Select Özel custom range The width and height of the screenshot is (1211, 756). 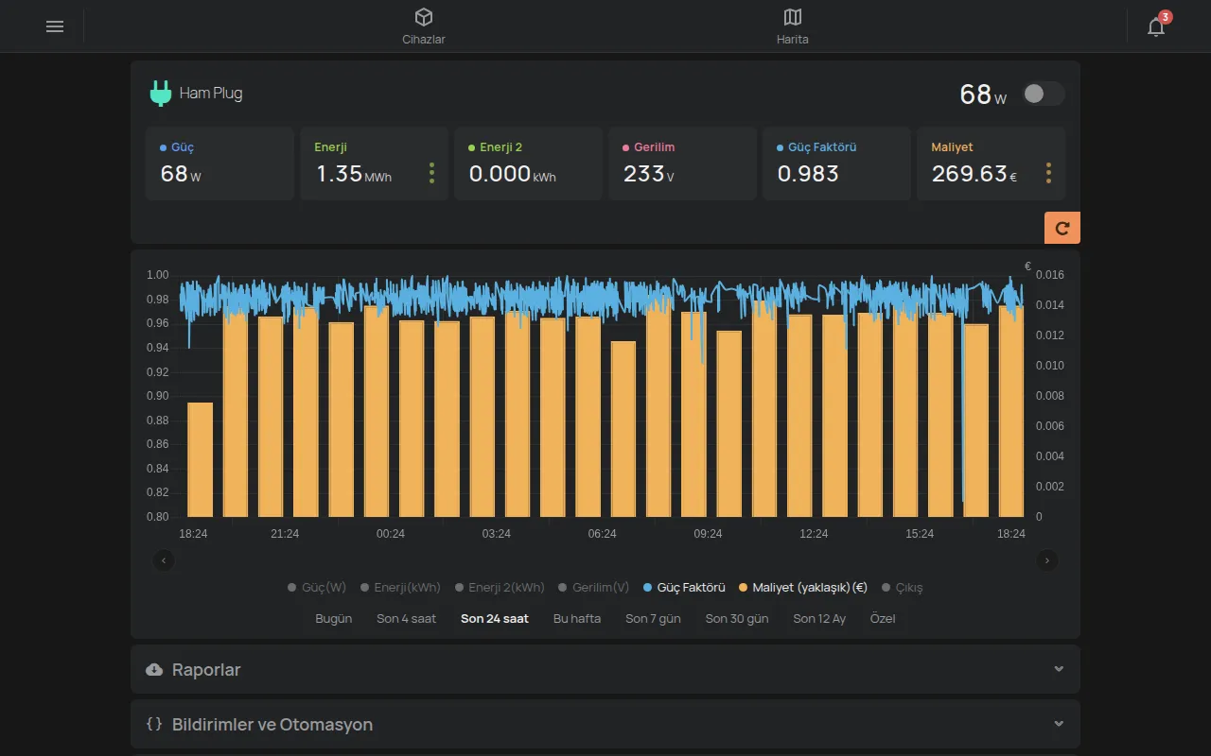tap(883, 619)
